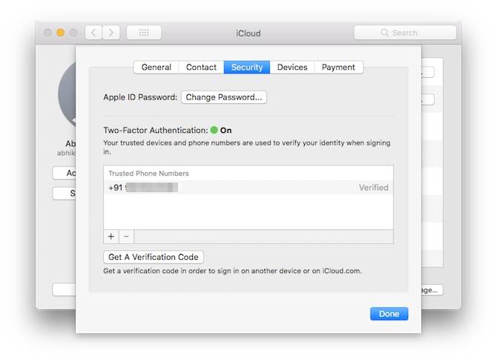Switch to the General tab
Viewport: 497px width, 360px height.
click(157, 68)
